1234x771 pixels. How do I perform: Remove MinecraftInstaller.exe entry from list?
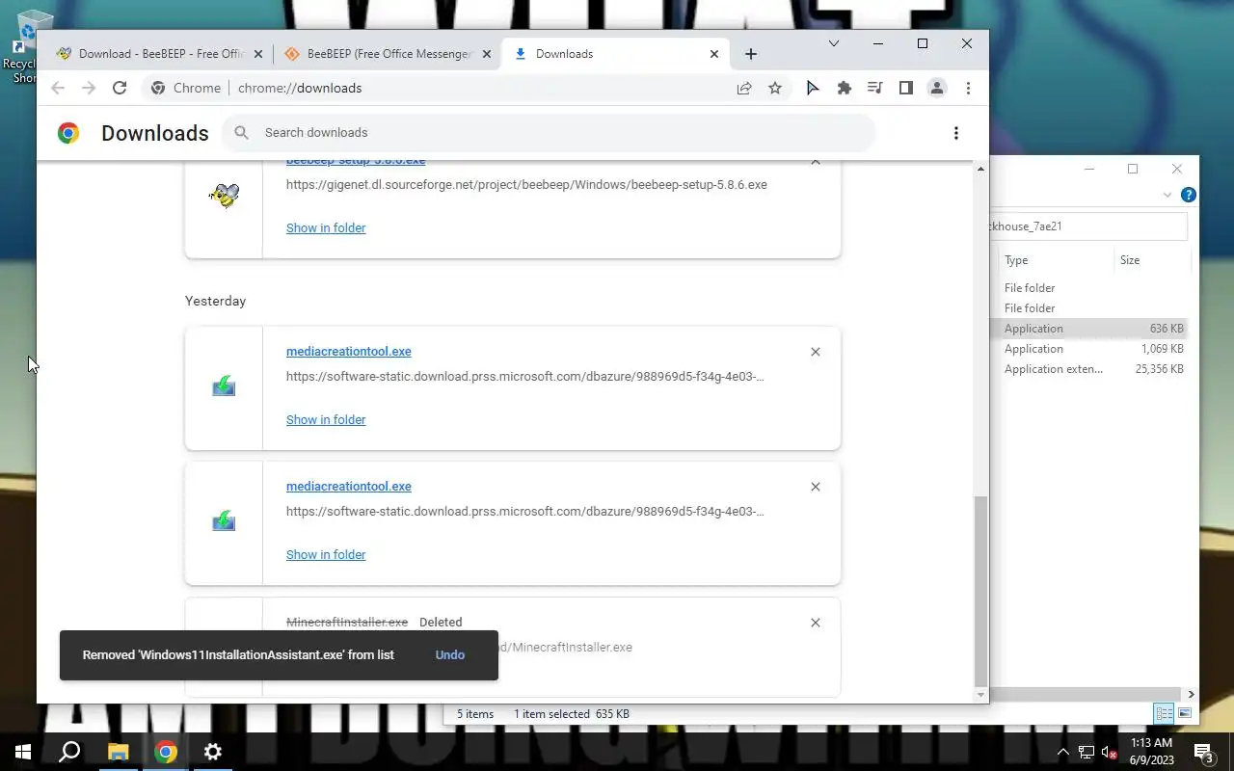(816, 623)
